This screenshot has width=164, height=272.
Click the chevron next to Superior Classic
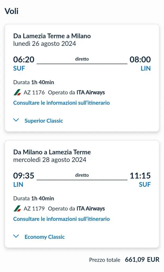[x=16, y=120]
